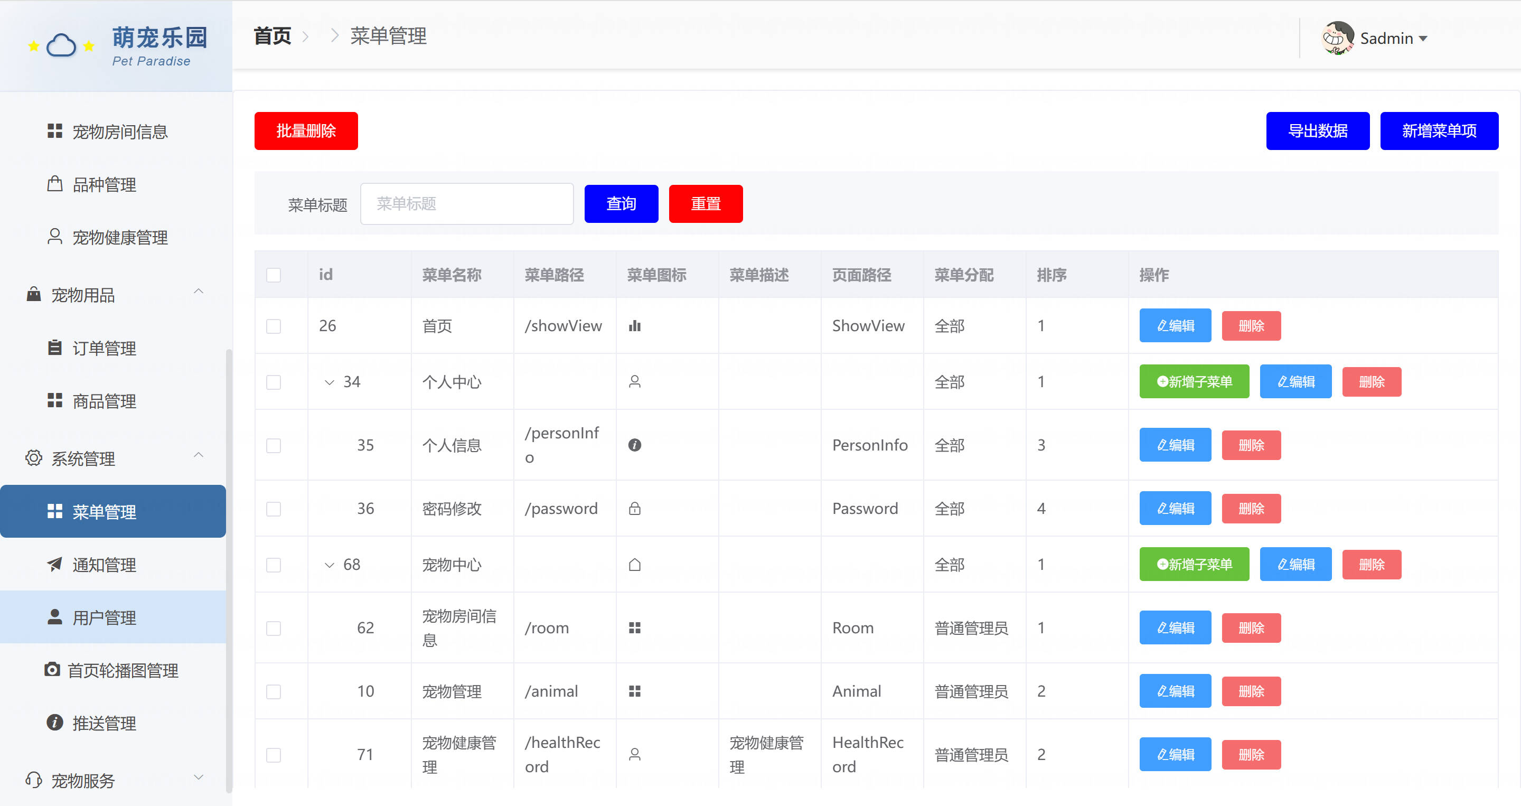Click clipboard icon beside 订单管理
This screenshot has height=806, width=1521.
(x=55, y=347)
